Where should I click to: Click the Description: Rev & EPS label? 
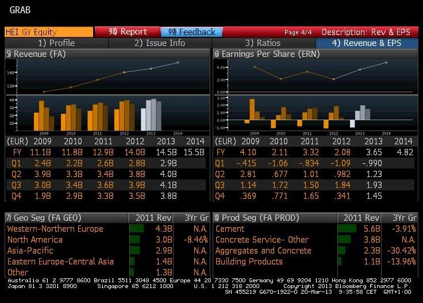pyautogui.click(x=366, y=32)
